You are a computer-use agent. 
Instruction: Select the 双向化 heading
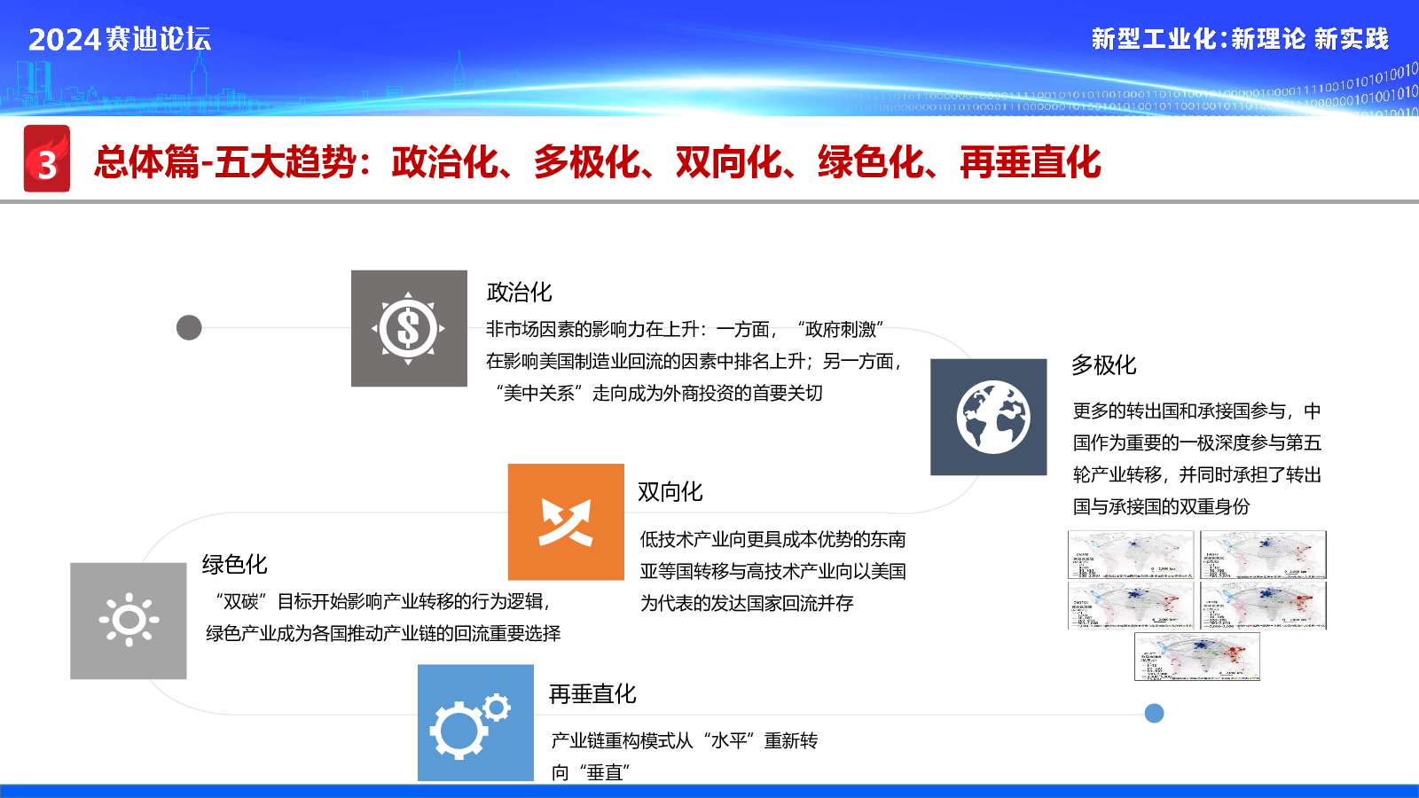click(x=670, y=491)
